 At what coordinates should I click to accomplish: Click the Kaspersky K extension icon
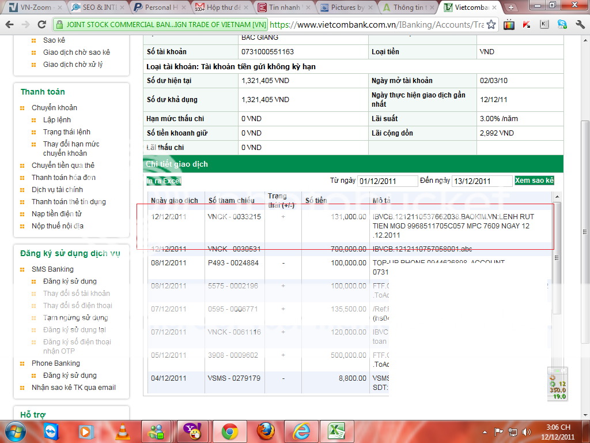pyautogui.click(x=544, y=25)
